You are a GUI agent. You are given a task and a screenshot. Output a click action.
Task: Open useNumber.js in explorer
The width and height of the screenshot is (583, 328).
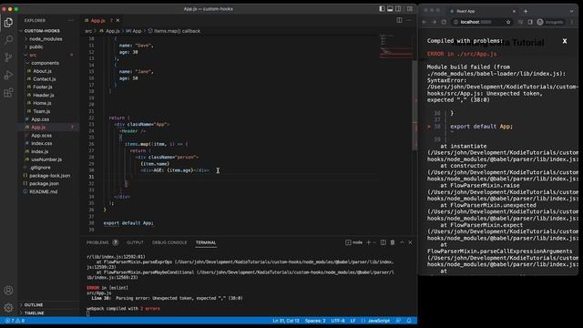[x=46, y=159]
